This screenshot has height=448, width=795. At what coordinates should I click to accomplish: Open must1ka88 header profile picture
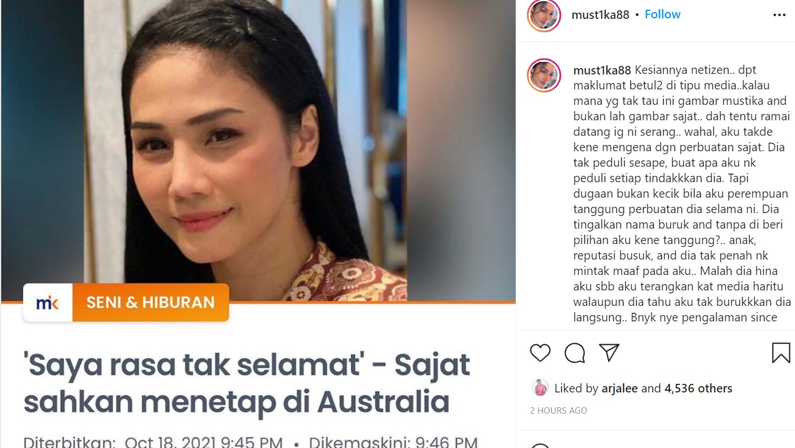[544, 15]
